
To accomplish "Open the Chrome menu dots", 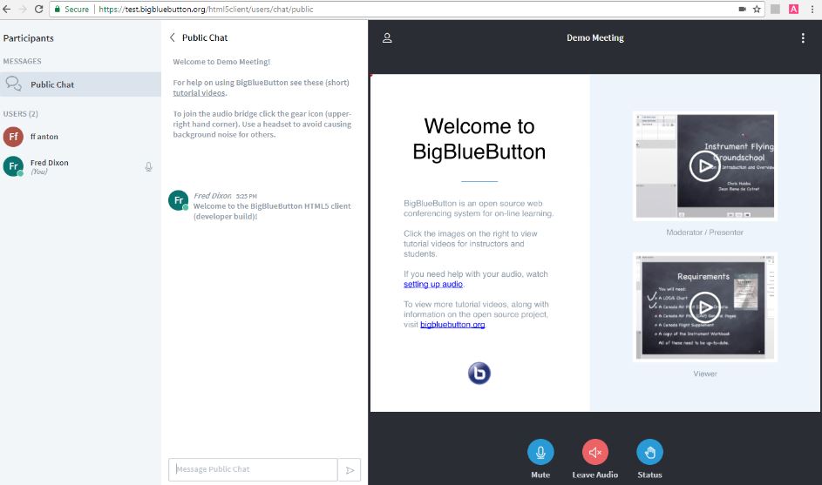I will tap(812, 9).
